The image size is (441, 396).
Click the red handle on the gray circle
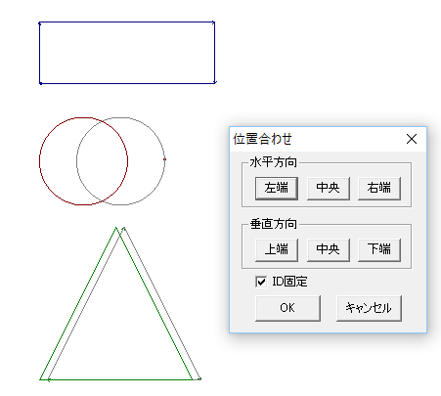coord(164,159)
